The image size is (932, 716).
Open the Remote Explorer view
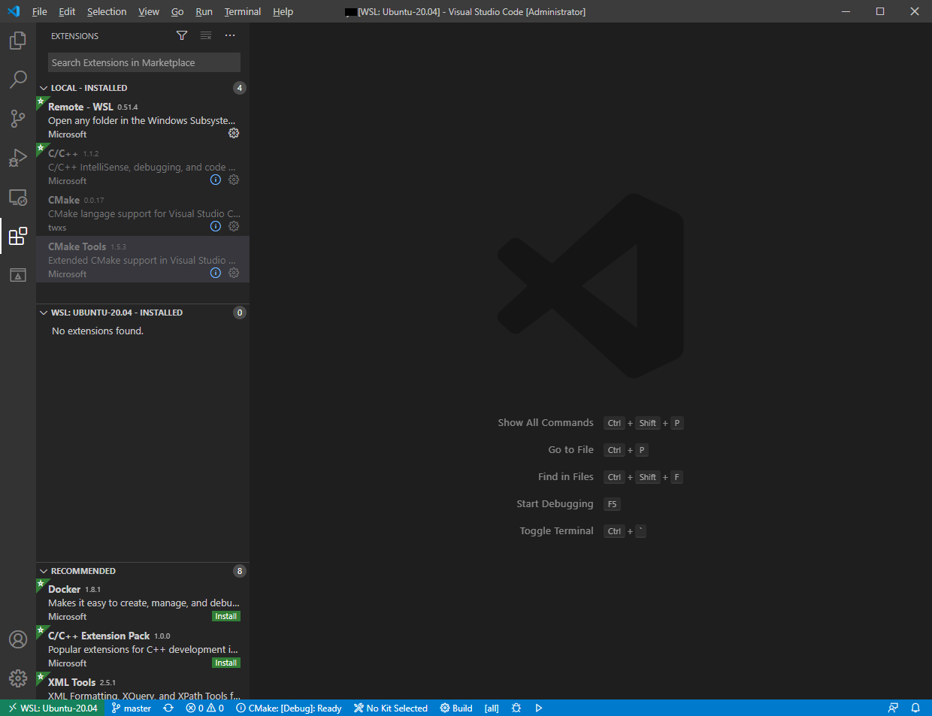(x=18, y=198)
